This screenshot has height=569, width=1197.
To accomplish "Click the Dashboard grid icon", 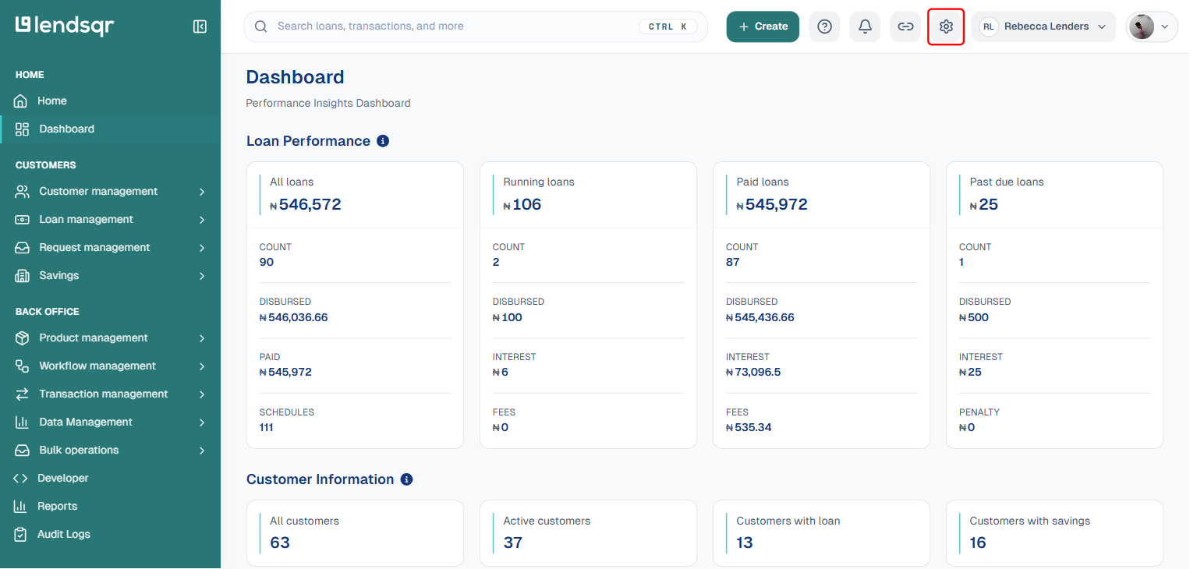I will tap(22, 129).
